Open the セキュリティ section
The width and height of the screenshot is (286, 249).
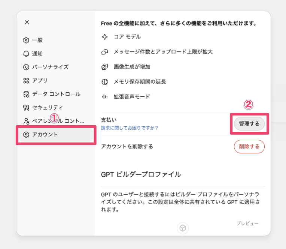pyautogui.click(x=56, y=108)
